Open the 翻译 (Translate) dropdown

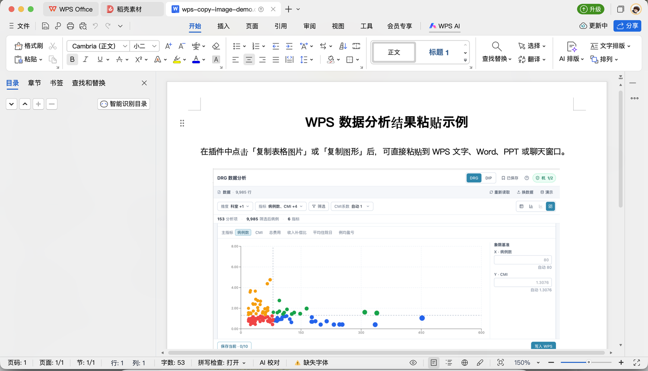(532, 59)
